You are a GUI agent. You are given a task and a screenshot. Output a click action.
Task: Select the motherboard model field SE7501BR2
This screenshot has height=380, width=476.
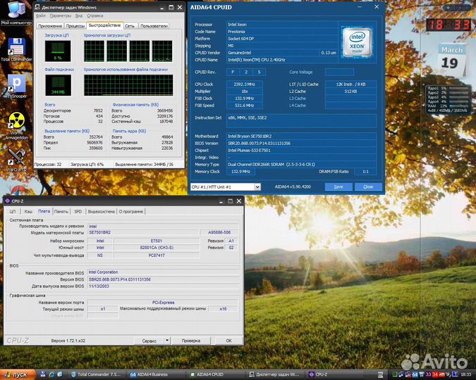pos(143,232)
